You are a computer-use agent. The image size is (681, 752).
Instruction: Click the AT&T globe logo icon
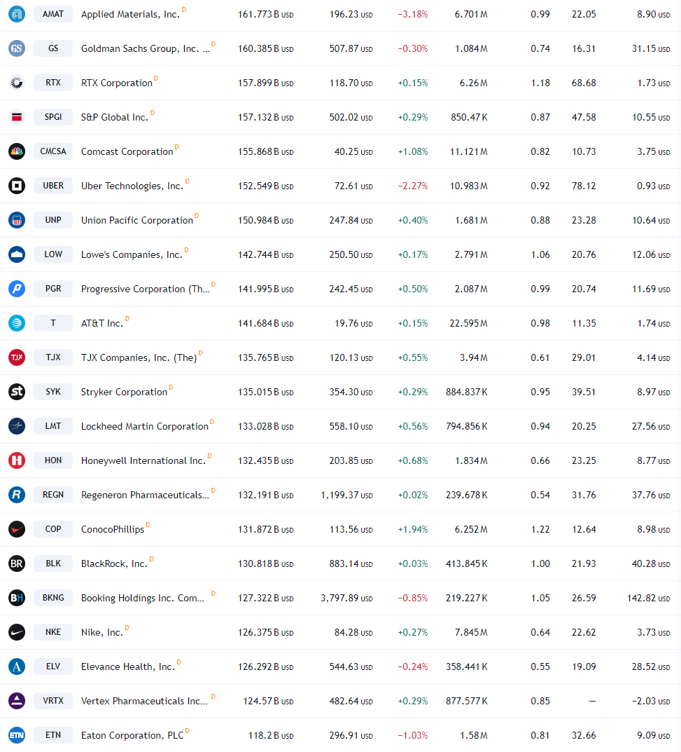coord(17,323)
